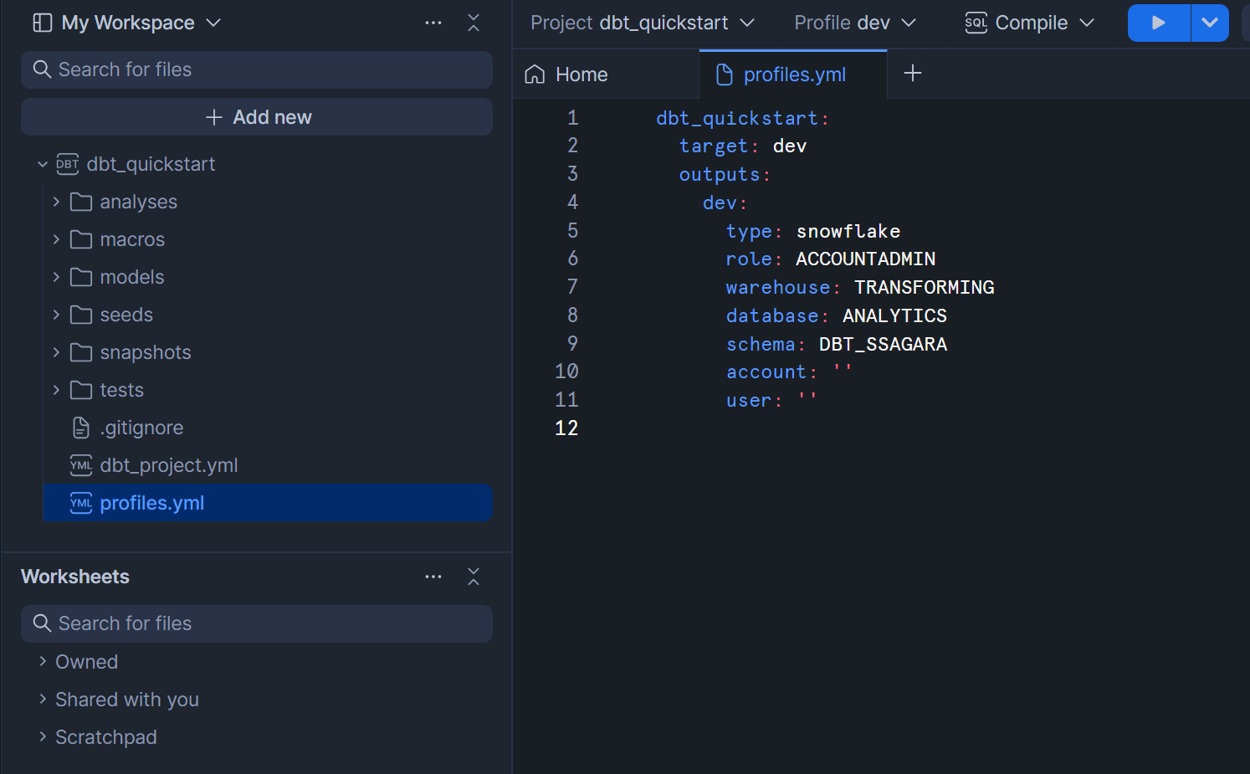
Task: Expand the seeds folder
Action: (x=56, y=315)
